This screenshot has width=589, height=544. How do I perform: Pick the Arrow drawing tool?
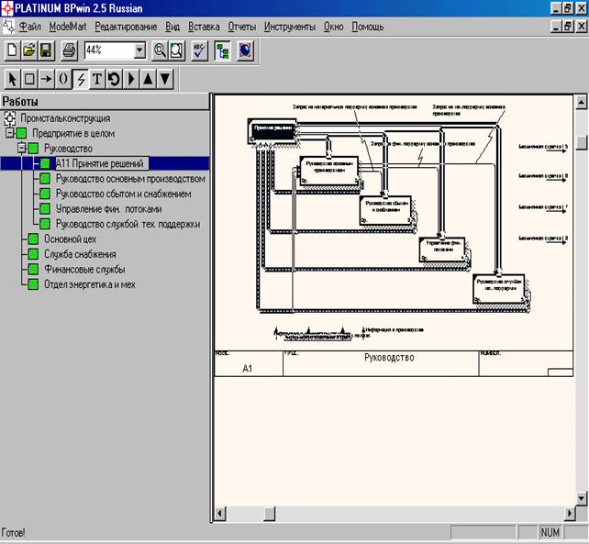[46, 79]
